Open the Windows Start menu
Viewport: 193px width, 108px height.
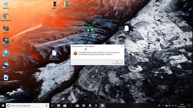point(3,105)
